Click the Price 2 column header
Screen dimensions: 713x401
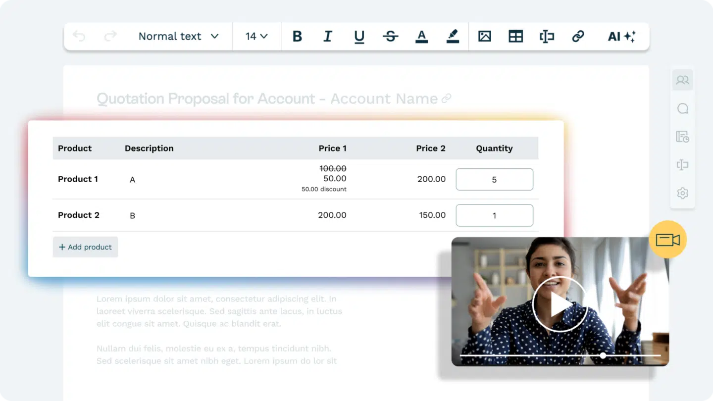(431, 148)
